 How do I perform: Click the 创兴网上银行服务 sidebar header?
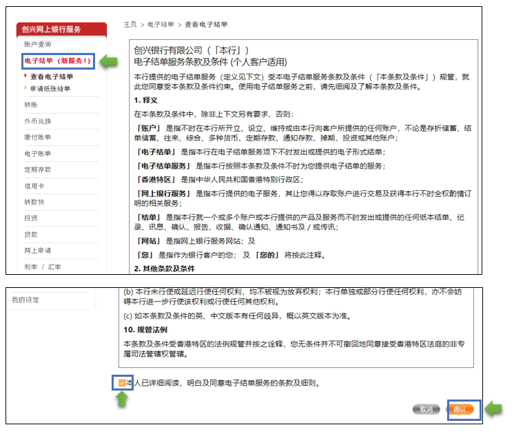(x=61, y=30)
